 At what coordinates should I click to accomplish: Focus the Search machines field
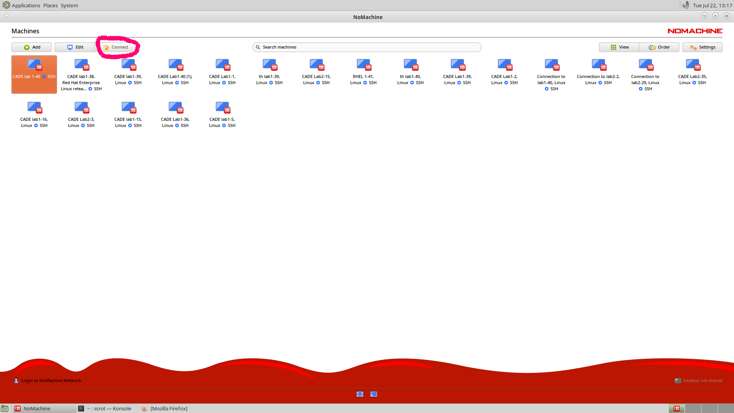pos(367,47)
